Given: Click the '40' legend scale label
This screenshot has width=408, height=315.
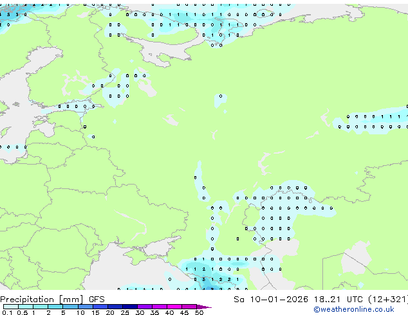Looking at the screenshot, I should pos(169,312).
